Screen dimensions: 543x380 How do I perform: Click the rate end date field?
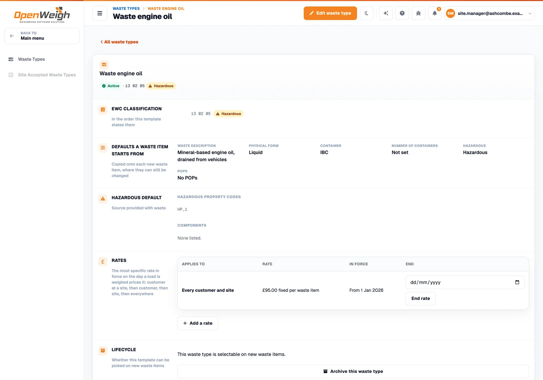point(465,282)
